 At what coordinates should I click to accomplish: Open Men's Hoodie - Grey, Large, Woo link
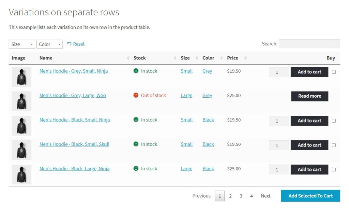pyautogui.click(x=73, y=96)
